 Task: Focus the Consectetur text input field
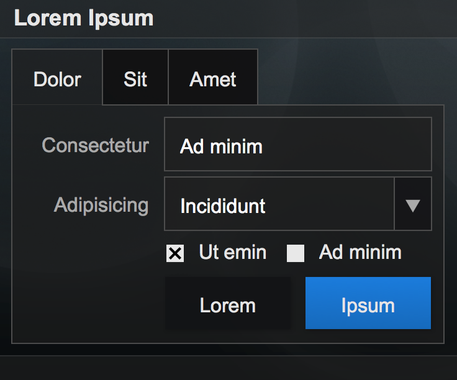pos(297,145)
